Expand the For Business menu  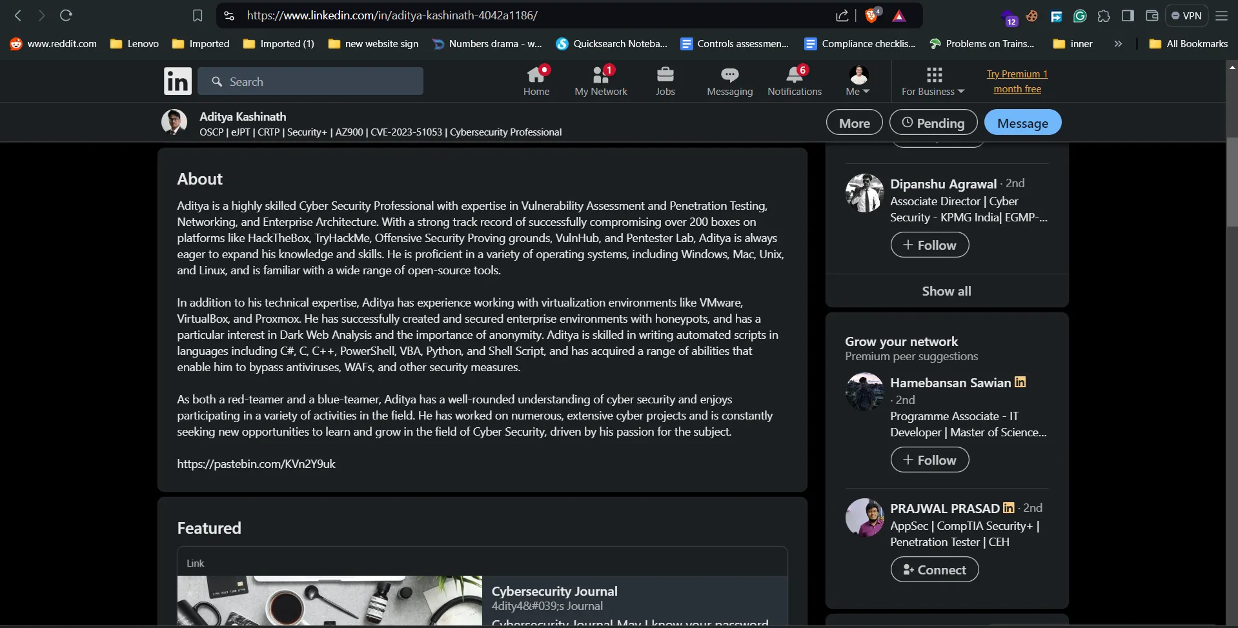(x=933, y=81)
